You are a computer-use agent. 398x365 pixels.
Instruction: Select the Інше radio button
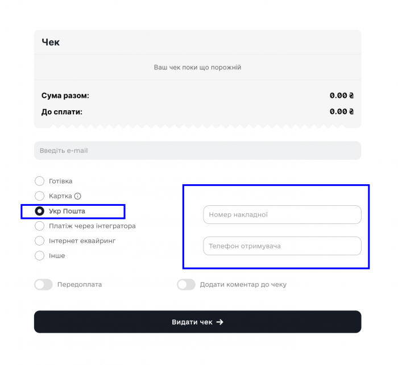[40, 256]
